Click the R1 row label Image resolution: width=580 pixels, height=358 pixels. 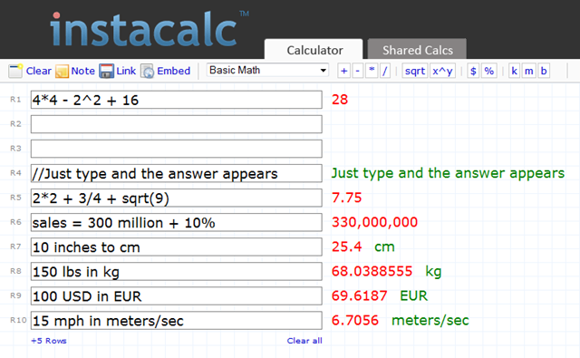[x=15, y=100]
